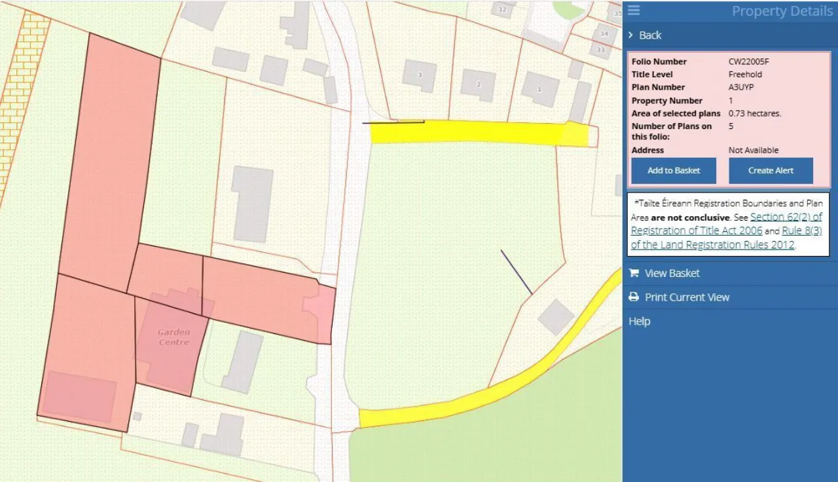The height and width of the screenshot is (482, 838).
Task: Open the sidebar hamburger menu
Action: click(x=633, y=10)
